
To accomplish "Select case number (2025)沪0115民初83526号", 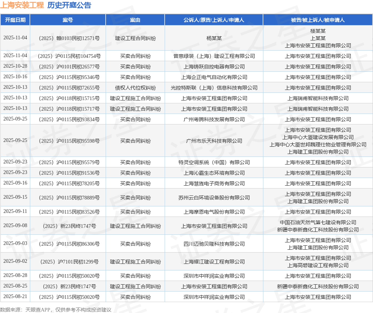I will click(69, 212).
